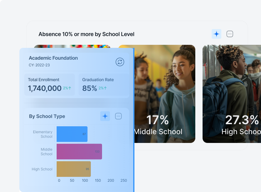The height and width of the screenshot is (192, 261).
Task: Click the By School Type chart title
Action: point(47,116)
